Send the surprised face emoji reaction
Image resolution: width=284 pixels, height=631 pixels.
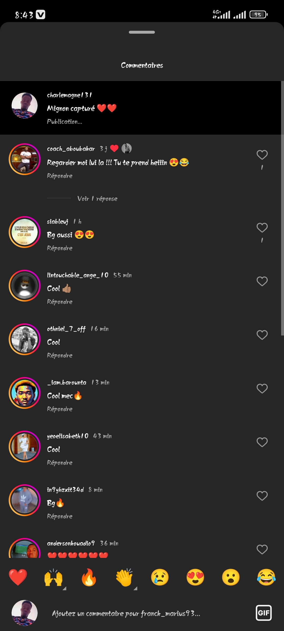[x=231, y=577]
